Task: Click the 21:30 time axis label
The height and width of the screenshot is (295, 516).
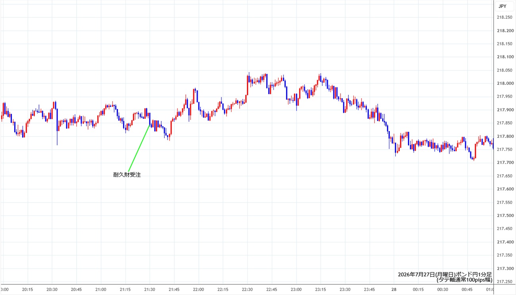Action: pos(150,289)
